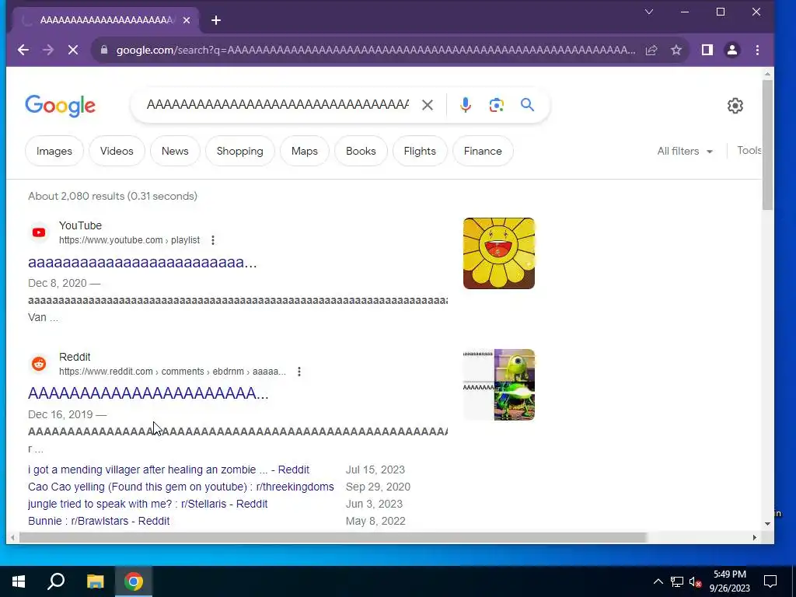Close the AAAAAAA browser tab
796x597 pixels.
[187, 20]
